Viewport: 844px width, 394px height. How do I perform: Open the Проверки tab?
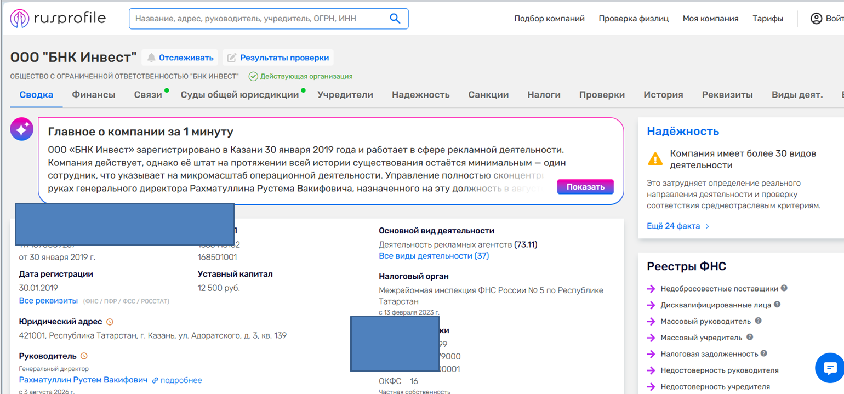[602, 95]
